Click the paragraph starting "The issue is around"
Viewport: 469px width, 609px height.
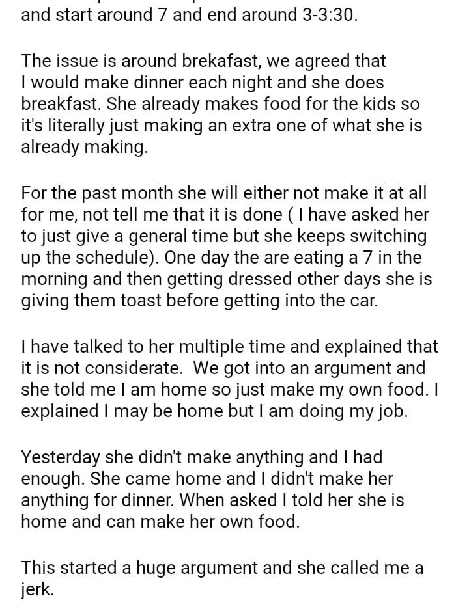(x=221, y=104)
